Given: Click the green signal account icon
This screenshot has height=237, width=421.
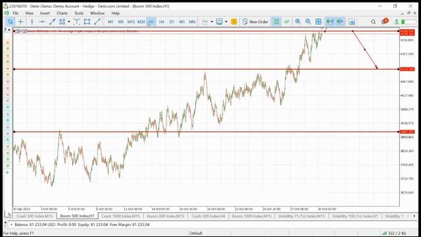Looking at the screenshot, I should click(x=396, y=22).
